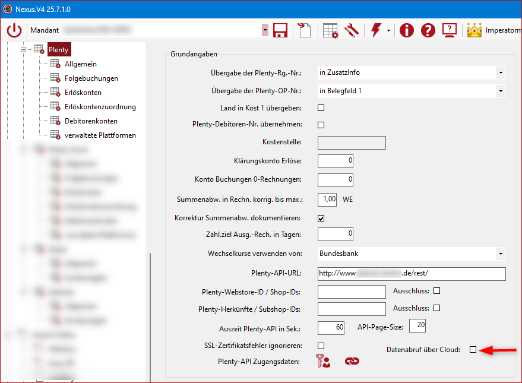This screenshot has height=383, width=522.
Task: Click the new document icon in toolbar
Action: pyautogui.click(x=304, y=30)
